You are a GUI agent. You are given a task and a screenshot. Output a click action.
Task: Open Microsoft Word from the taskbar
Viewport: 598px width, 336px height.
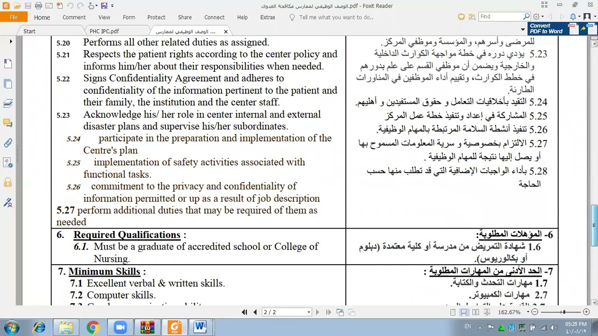click(x=201, y=327)
